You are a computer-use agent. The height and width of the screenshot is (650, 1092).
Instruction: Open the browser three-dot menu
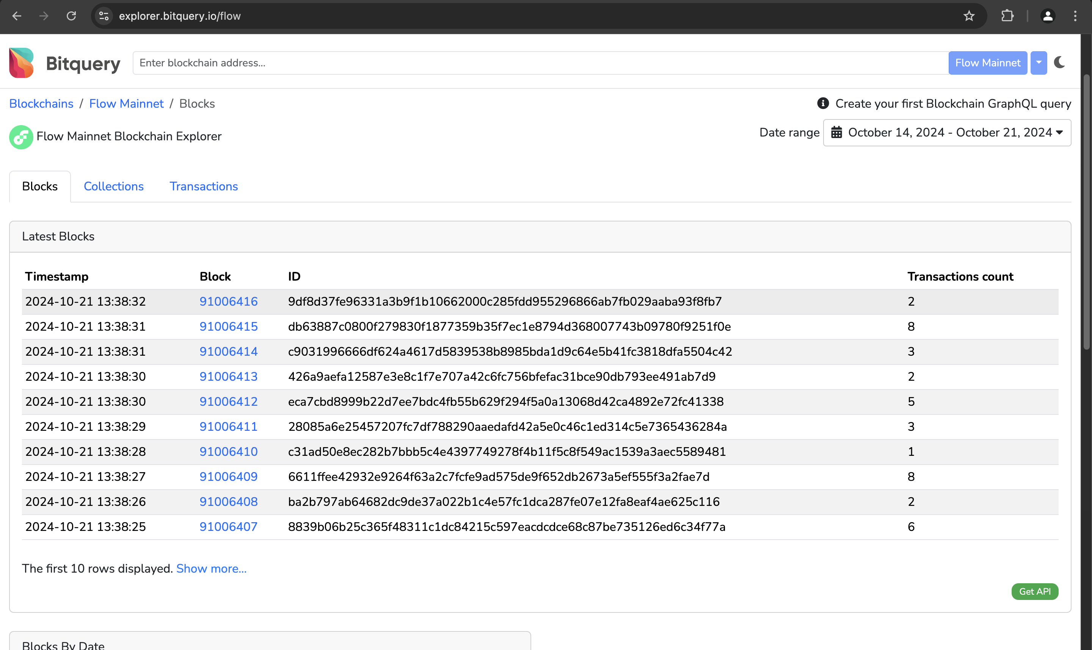click(x=1075, y=16)
